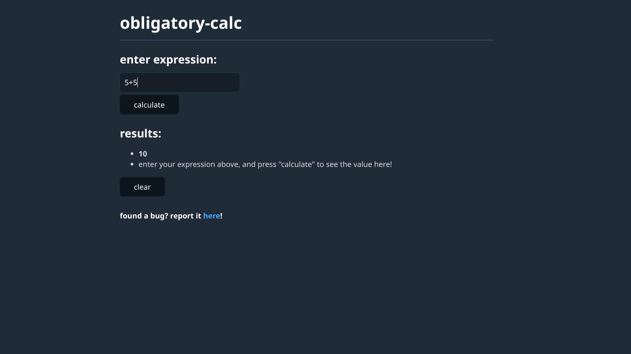Click the bullet before the hint text
This screenshot has width=631, height=354.
coord(132,164)
